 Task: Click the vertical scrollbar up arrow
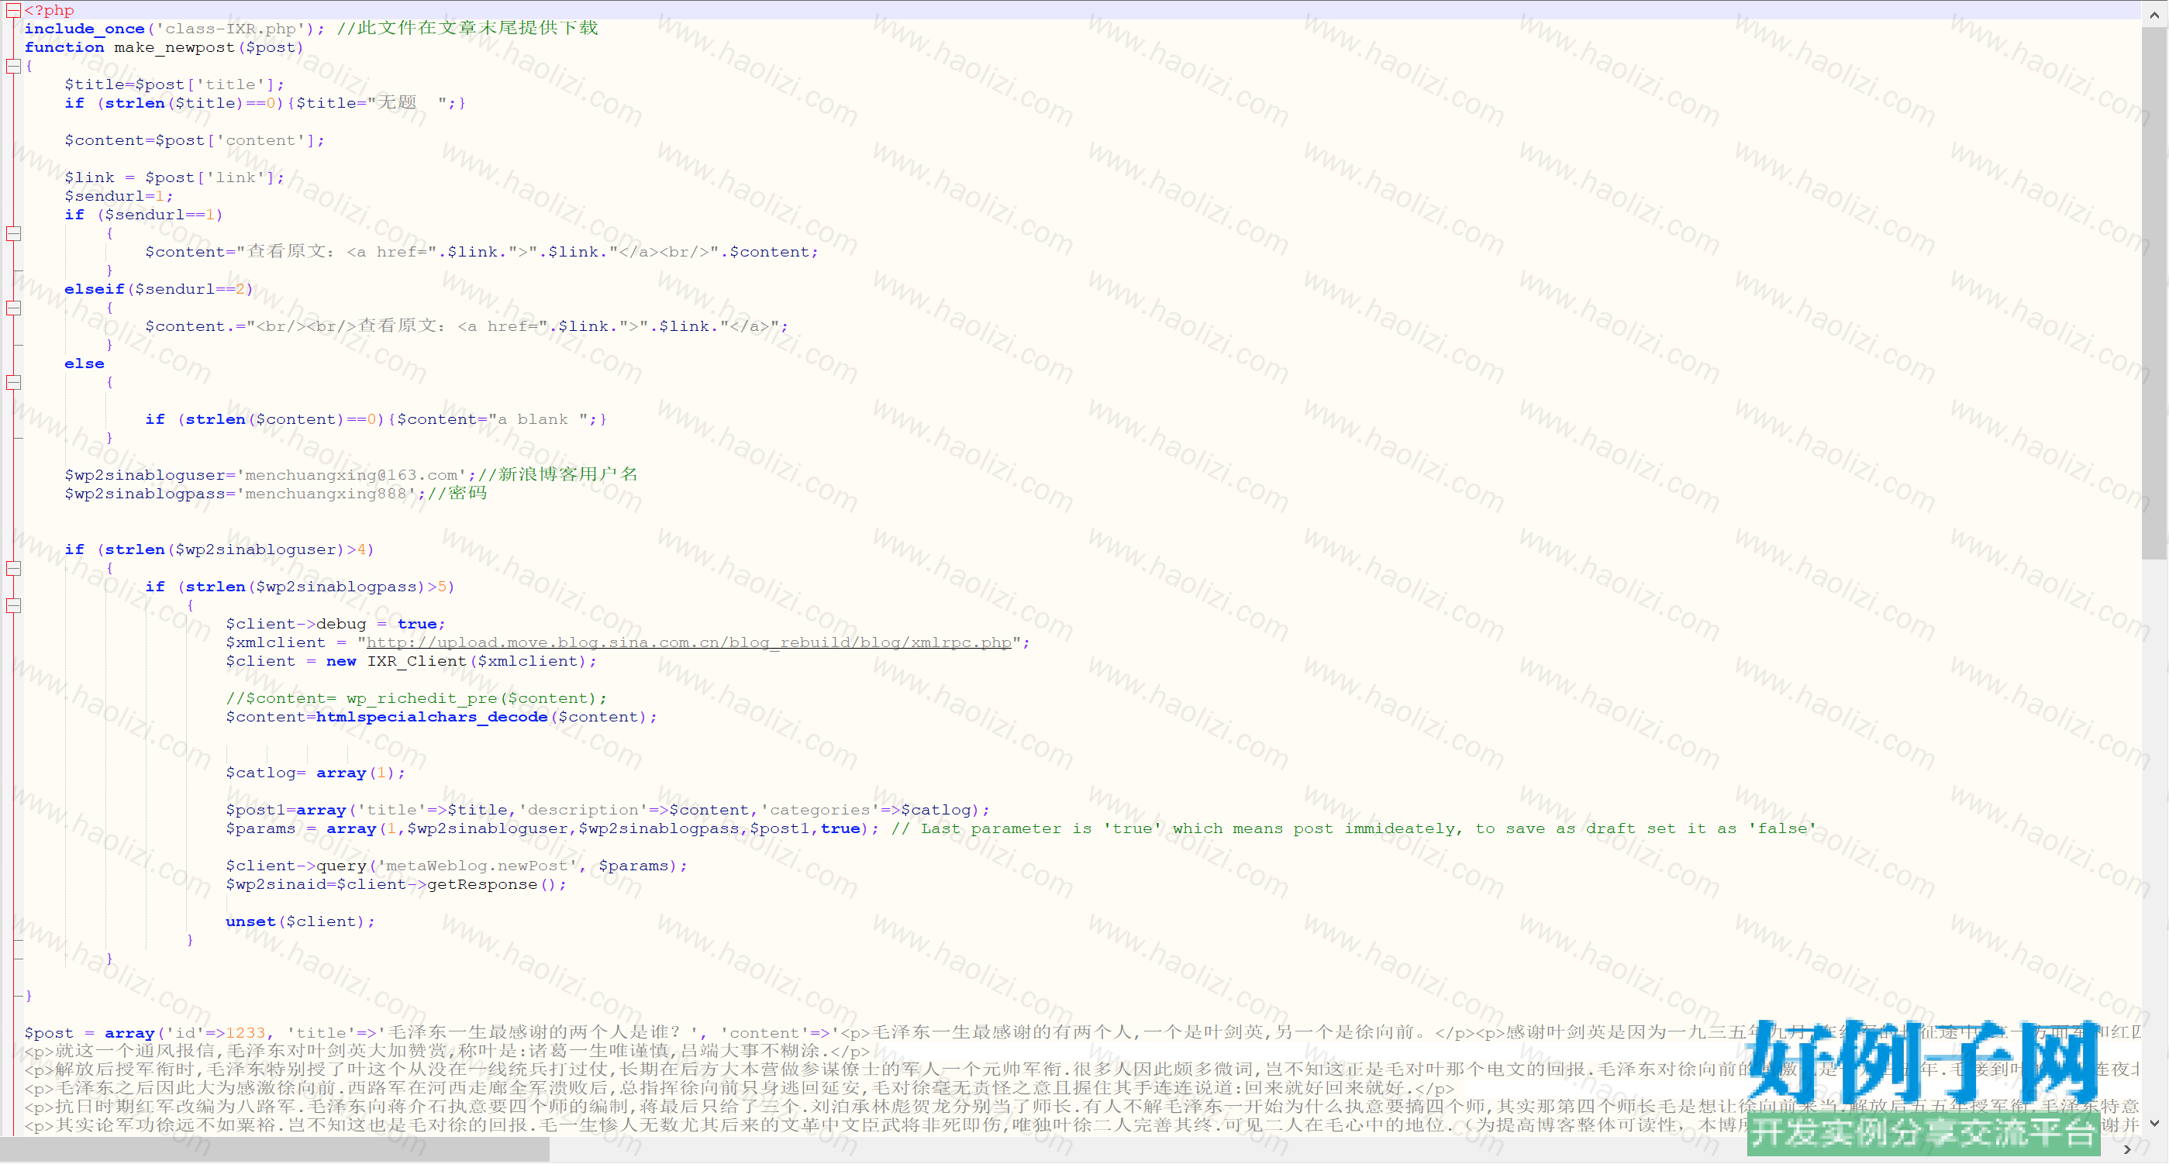(2153, 13)
